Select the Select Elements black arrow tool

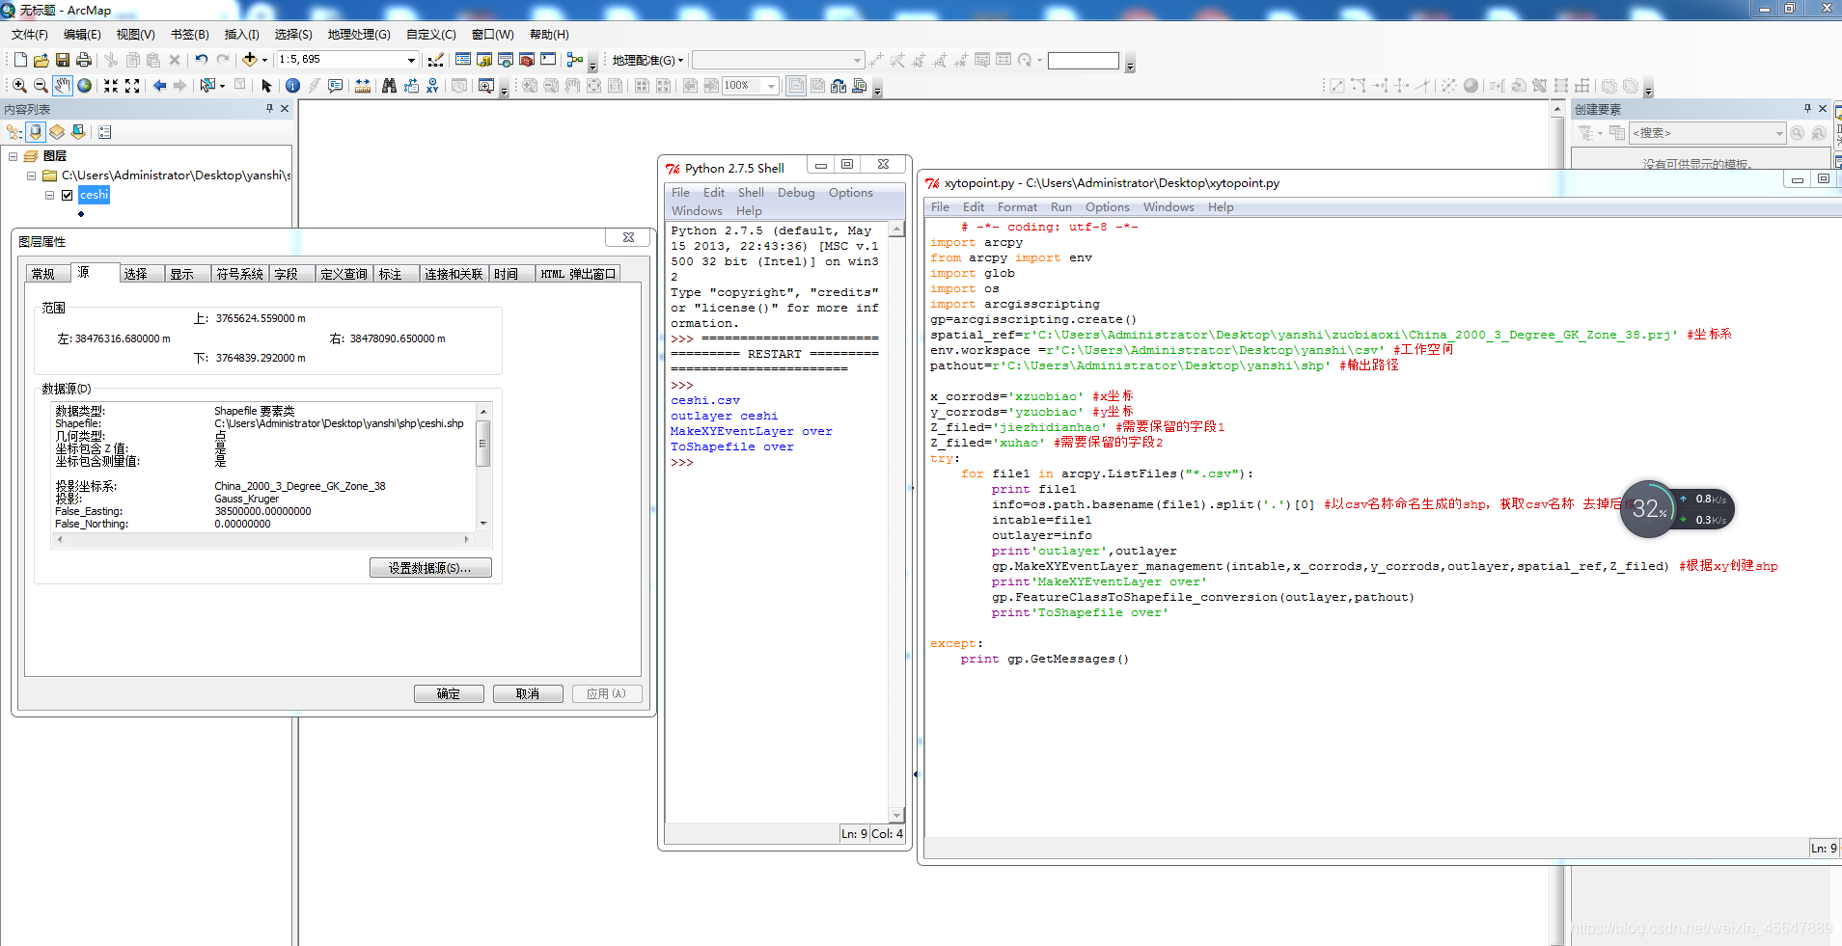[x=267, y=86]
